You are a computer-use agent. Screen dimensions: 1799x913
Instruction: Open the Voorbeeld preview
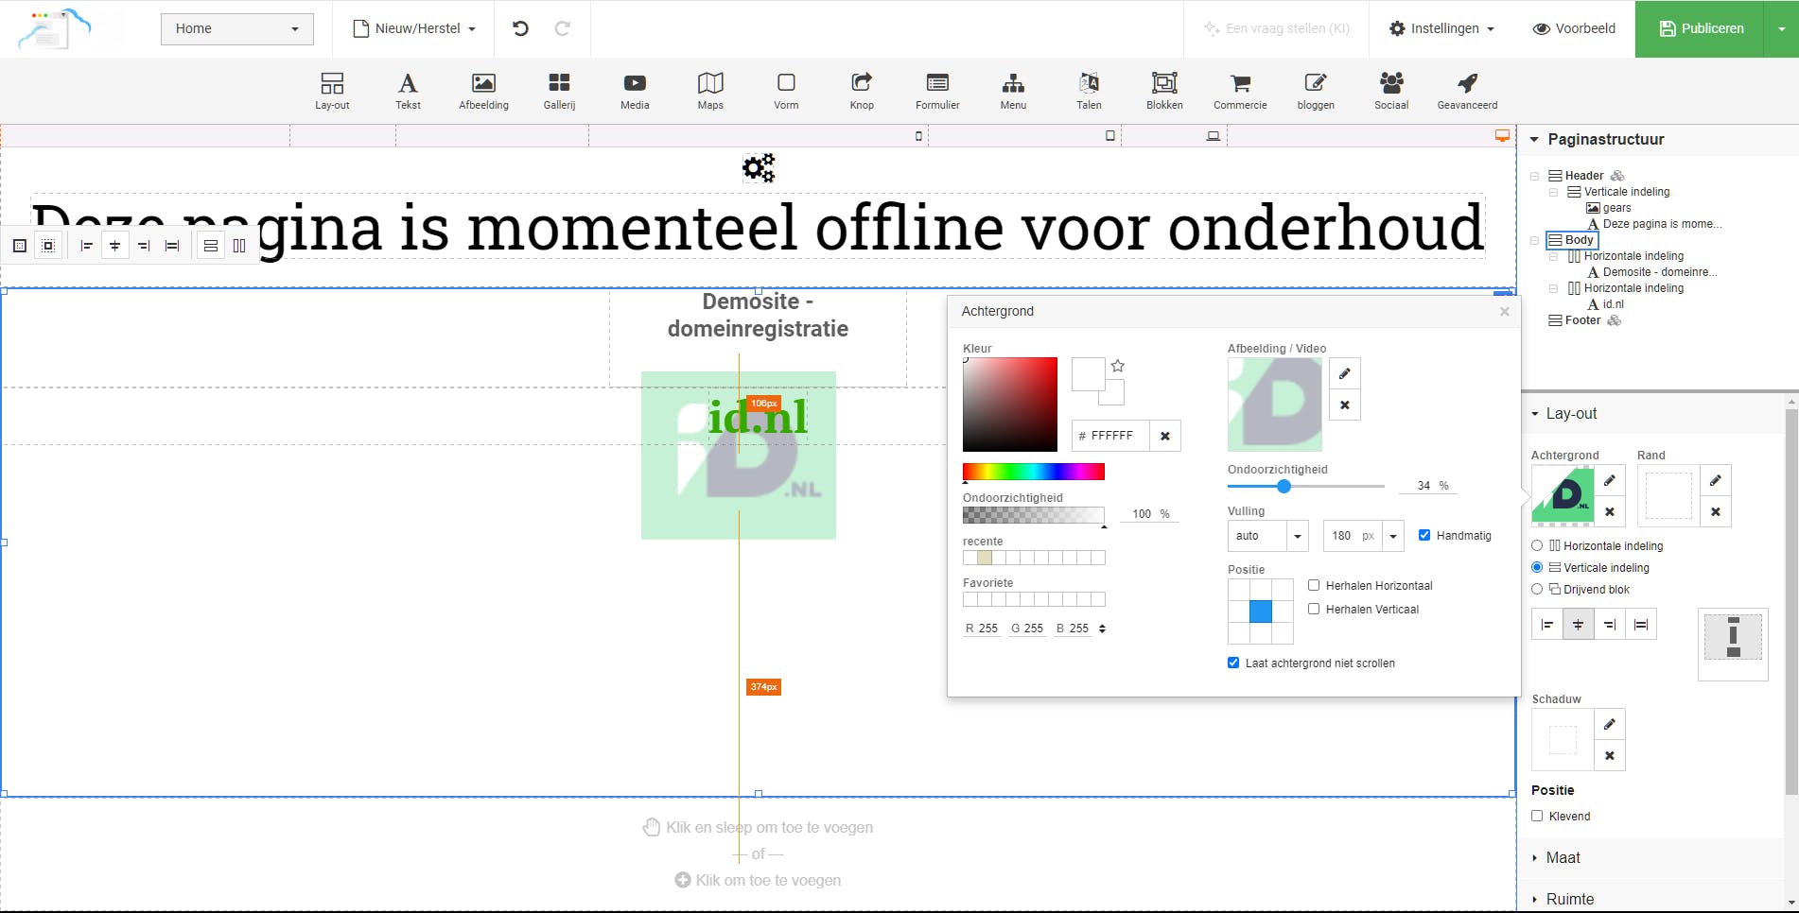[1574, 28]
